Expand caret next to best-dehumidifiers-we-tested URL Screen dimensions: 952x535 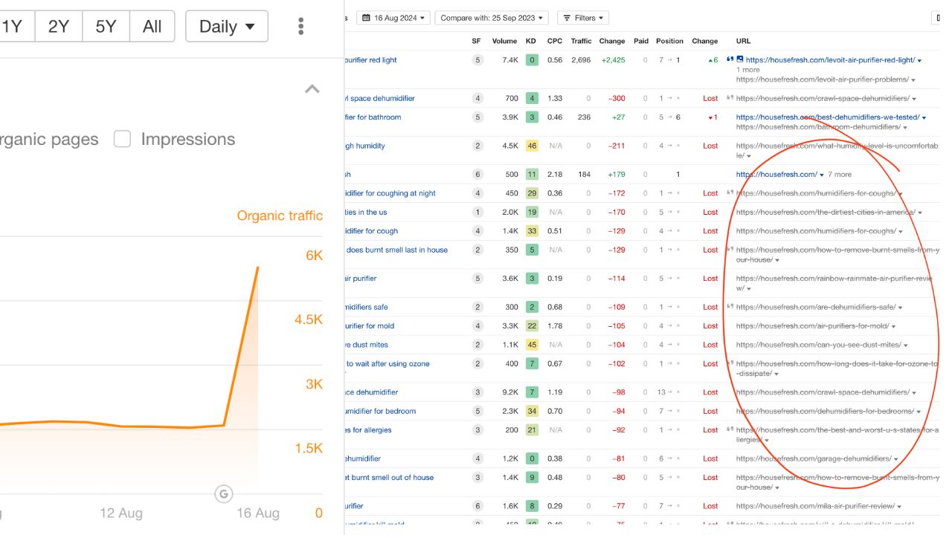pos(924,117)
